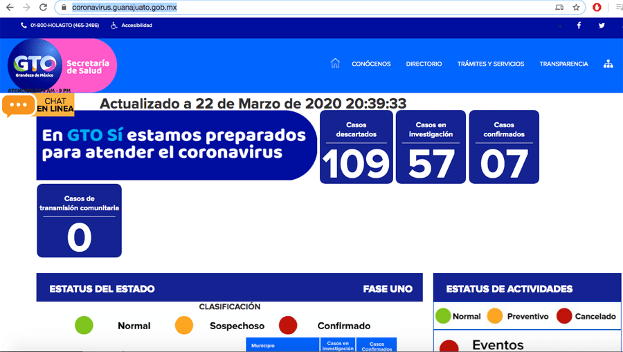The height and width of the screenshot is (352, 623).
Task: Call link 01-800-HOLAGTO phone number
Action: click(x=60, y=26)
